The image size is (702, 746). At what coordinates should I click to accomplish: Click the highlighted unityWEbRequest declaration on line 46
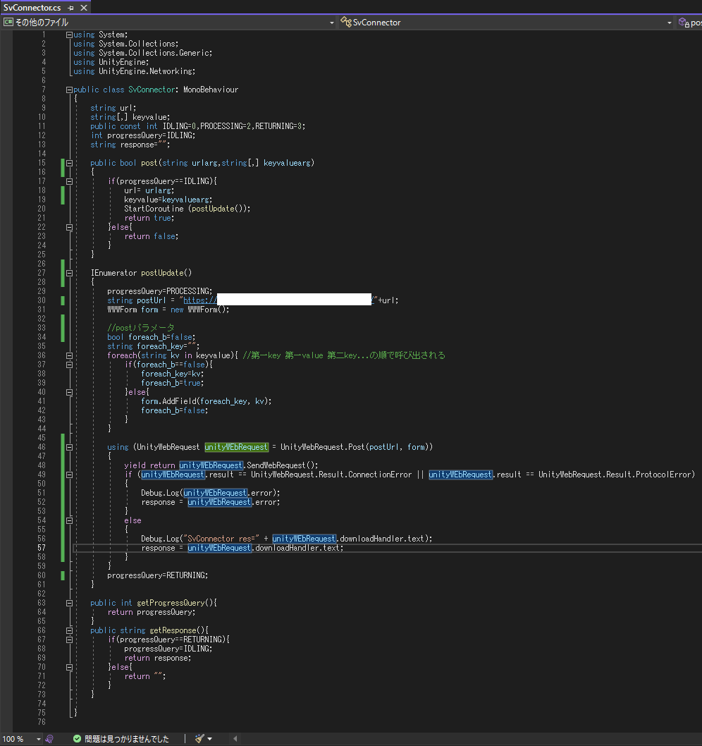tap(236, 447)
